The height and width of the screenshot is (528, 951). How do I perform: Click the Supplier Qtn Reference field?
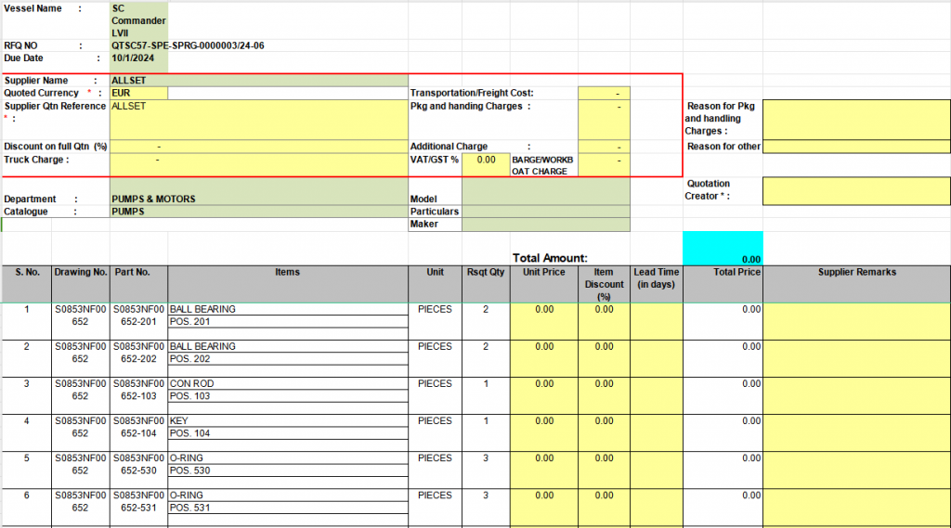(257, 119)
